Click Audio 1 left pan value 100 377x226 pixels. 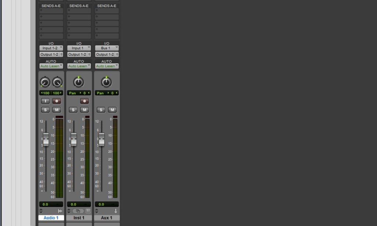coord(45,93)
